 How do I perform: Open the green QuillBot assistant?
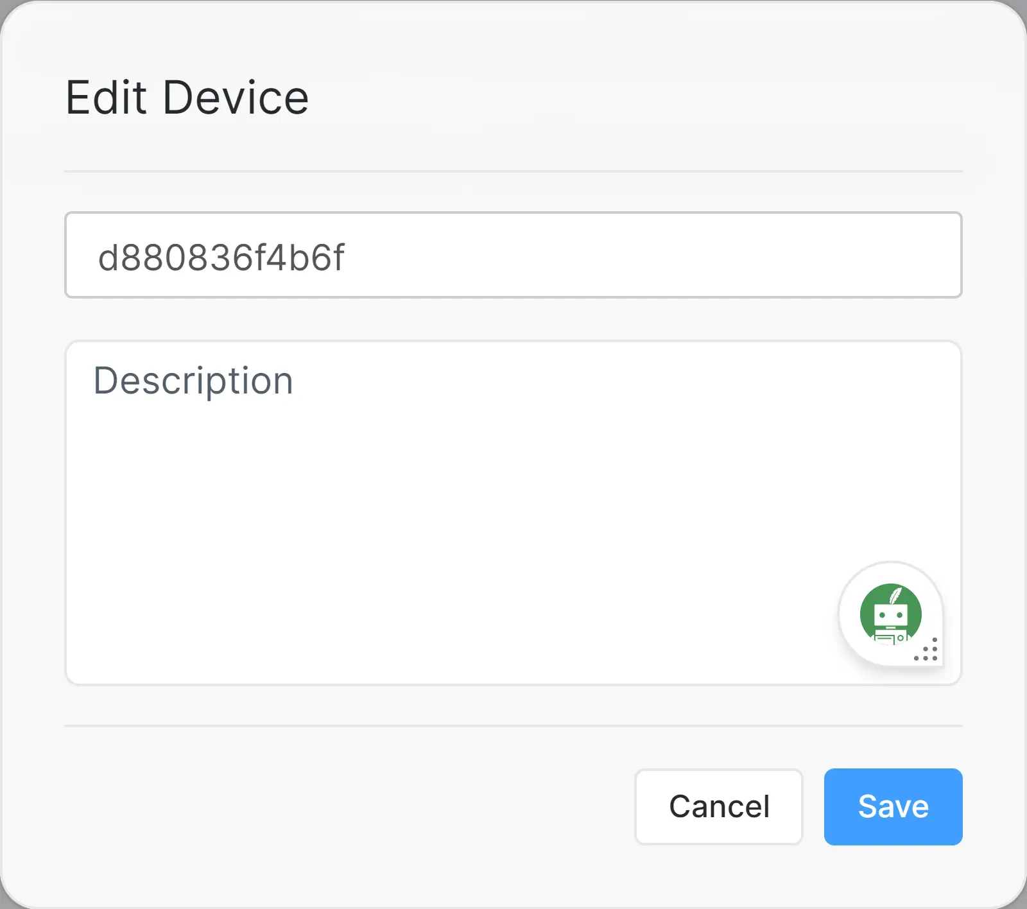click(891, 614)
